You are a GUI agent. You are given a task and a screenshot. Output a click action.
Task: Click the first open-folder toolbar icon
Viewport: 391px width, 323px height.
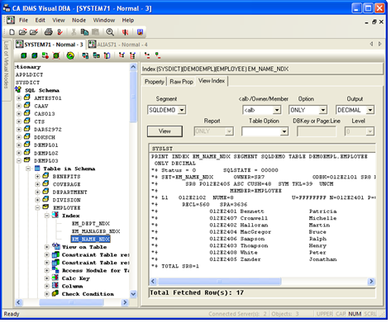(x=22, y=32)
